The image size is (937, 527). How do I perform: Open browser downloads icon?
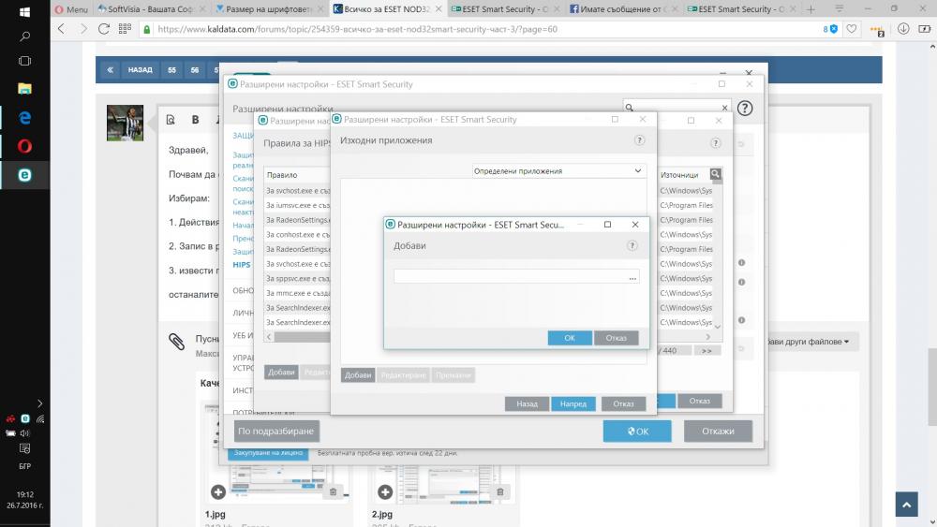coord(903,29)
